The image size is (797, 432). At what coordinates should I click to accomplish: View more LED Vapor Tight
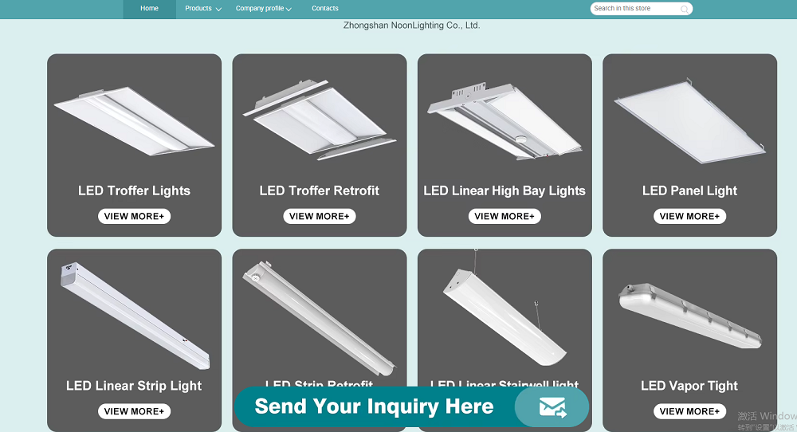pyautogui.click(x=689, y=411)
